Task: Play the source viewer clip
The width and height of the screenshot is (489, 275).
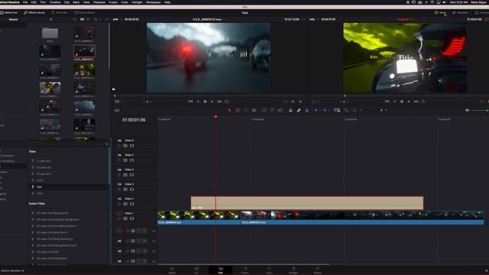Action: pyautogui.click(x=212, y=102)
